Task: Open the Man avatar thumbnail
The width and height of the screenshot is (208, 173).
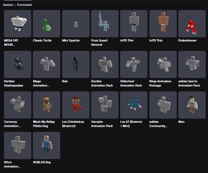Action: (x=192, y=105)
